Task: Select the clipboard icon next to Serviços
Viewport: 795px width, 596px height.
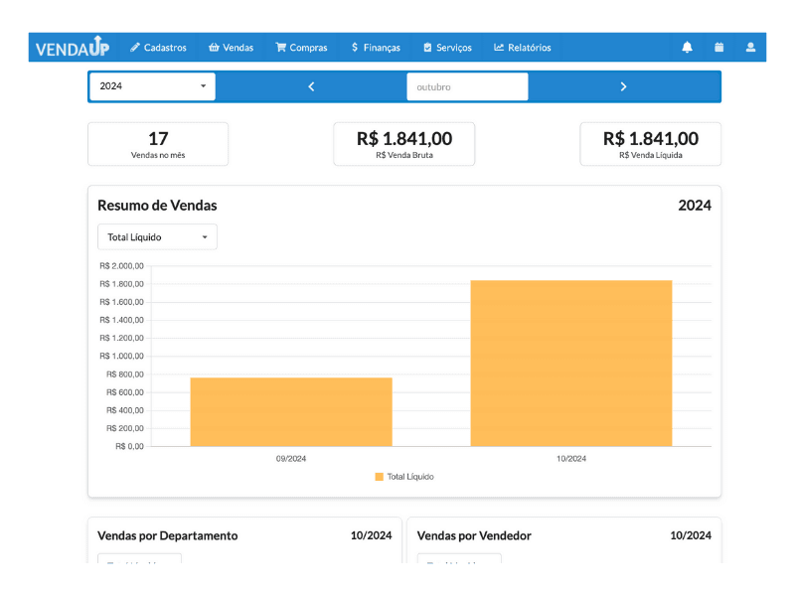Action: pyautogui.click(x=424, y=47)
